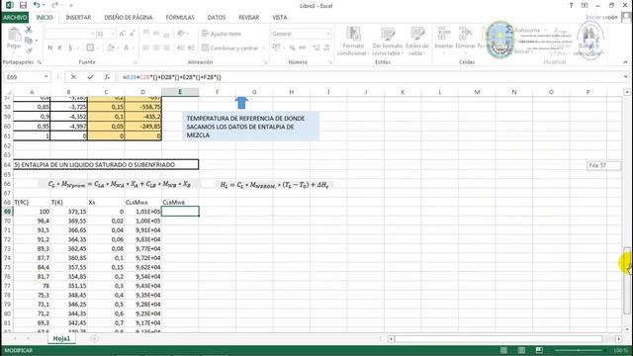This screenshot has width=633, height=356.
Task: Copy the selection with the Copy icon
Action: click(x=29, y=40)
